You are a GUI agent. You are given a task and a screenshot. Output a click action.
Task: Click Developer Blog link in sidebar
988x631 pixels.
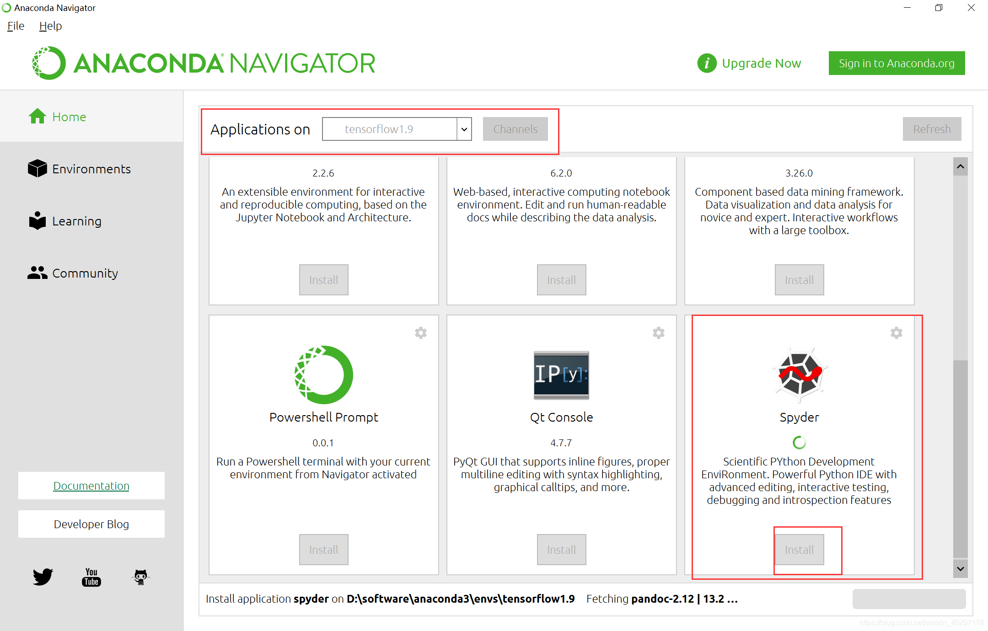click(x=91, y=524)
